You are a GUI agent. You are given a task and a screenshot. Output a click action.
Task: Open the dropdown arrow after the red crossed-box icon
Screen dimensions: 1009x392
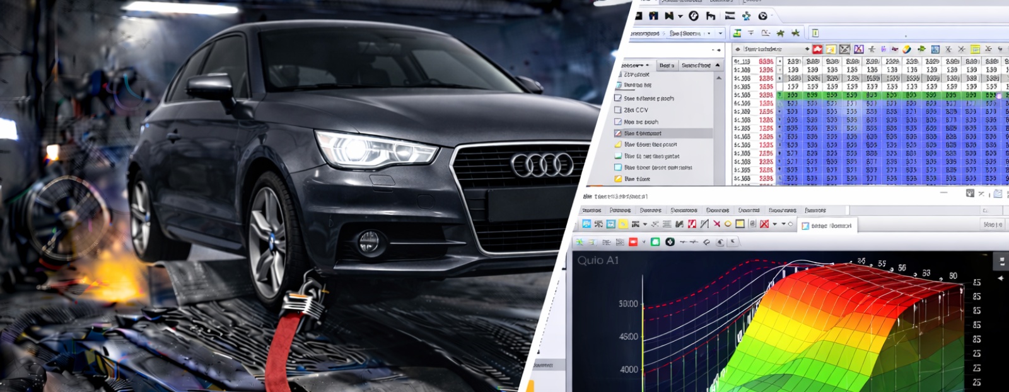tap(774, 224)
